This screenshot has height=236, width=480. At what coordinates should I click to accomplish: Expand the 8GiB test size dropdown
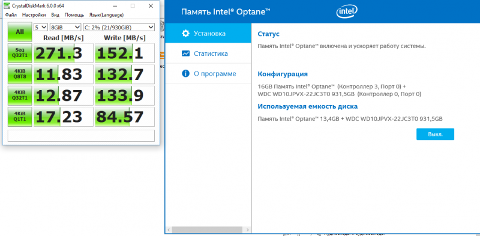point(65,27)
